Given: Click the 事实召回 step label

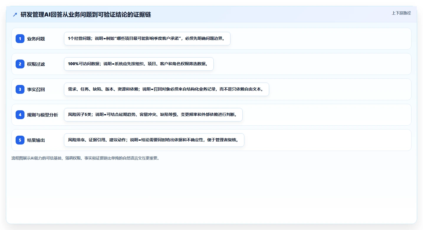Looking at the screenshot, I should pyautogui.click(x=36, y=89).
